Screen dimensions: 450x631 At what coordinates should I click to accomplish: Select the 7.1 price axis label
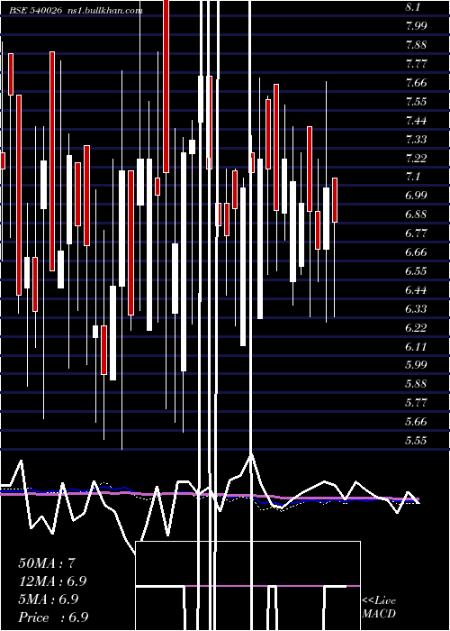click(x=413, y=177)
